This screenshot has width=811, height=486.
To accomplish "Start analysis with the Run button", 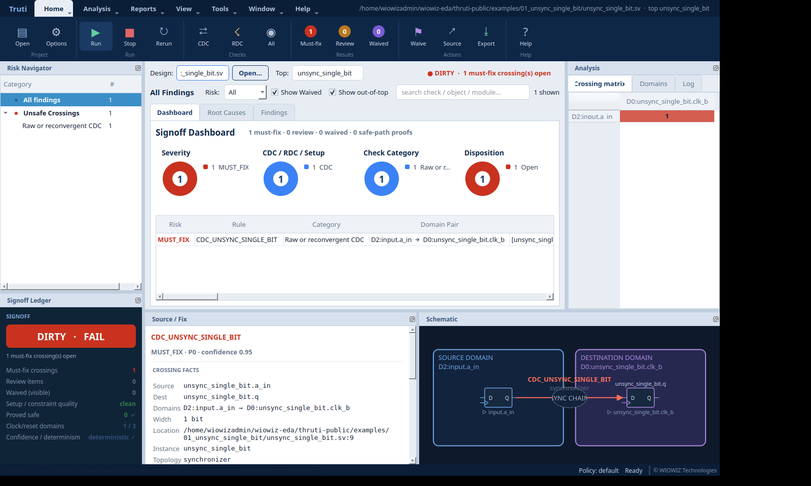I will point(96,36).
